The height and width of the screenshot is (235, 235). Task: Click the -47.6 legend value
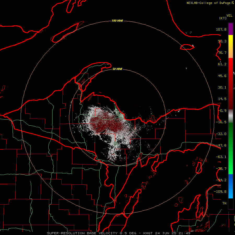[x=221, y=145]
